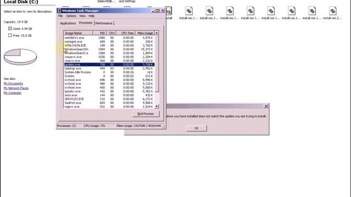Viewport: 351px width, 197px height.
Task: Select the svchost.exe process with PID 400
Action: pyautogui.click(x=109, y=88)
